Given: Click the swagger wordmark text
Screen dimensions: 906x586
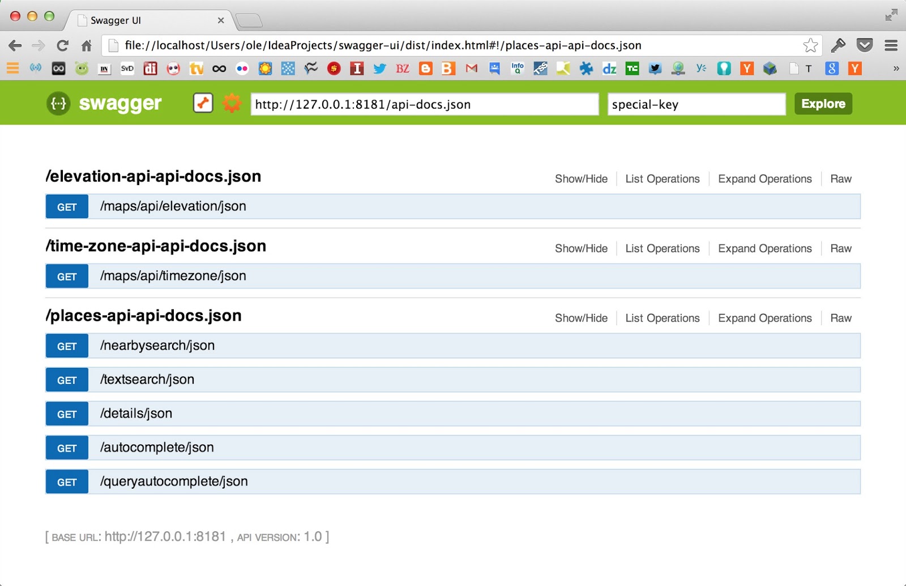Looking at the screenshot, I should point(120,104).
